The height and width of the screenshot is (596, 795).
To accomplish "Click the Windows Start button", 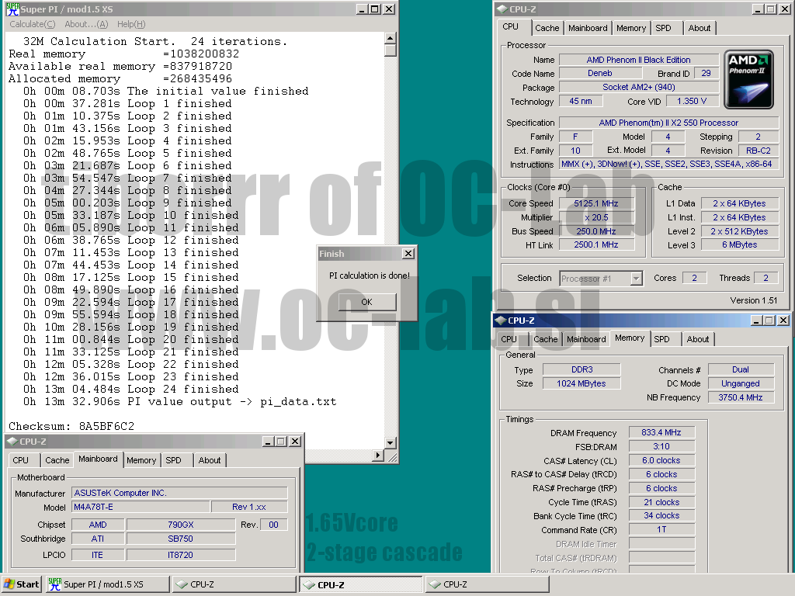I will point(21,584).
